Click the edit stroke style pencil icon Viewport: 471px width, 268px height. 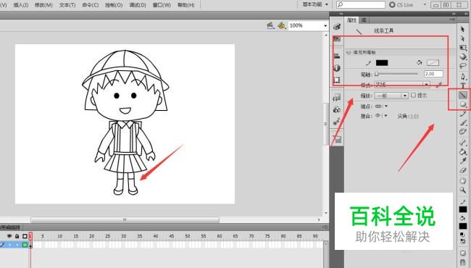click(438, 85)
